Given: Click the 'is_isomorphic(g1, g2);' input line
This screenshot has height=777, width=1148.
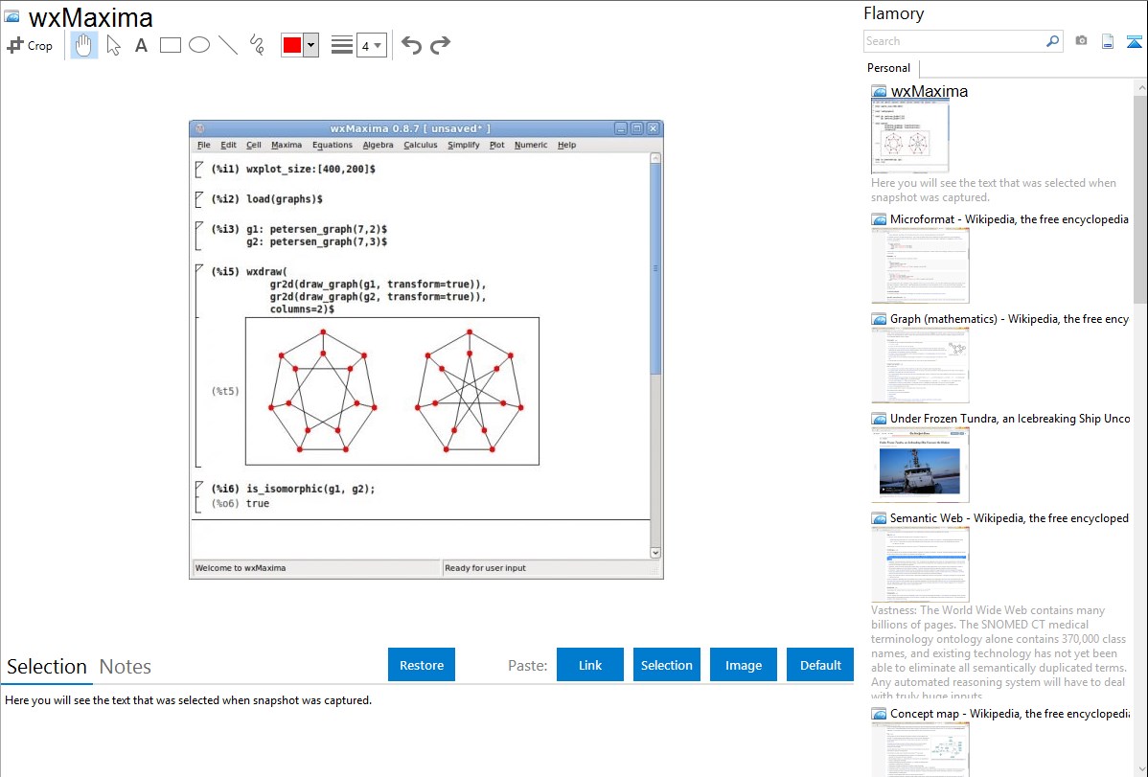Looking at the screenshot, I should pos(310,490).
